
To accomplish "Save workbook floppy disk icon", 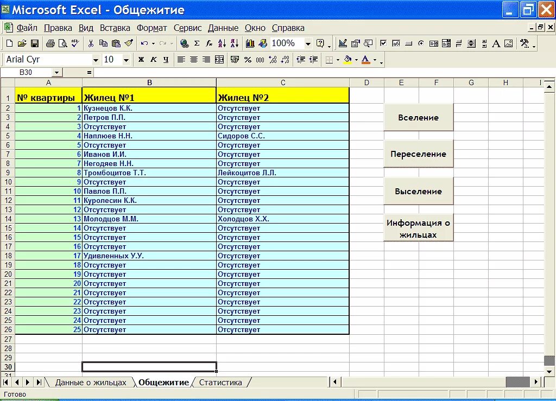I will click(x=35, y=43).
